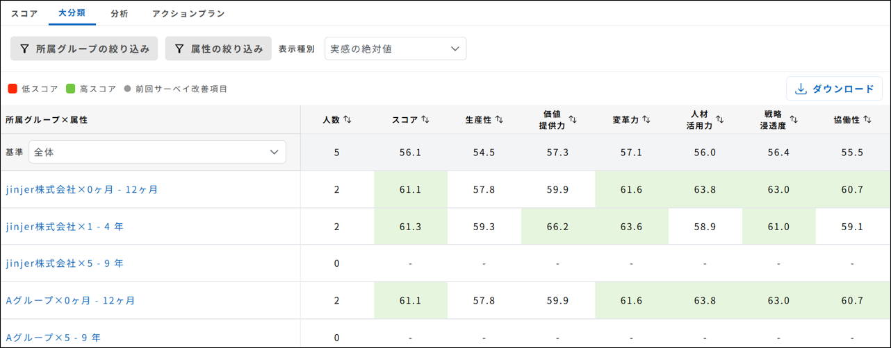Click the download arrow icon
Image resolution: width=891 pixels, height=348 pixels.
pyautogui.click(x=801, y=89)
